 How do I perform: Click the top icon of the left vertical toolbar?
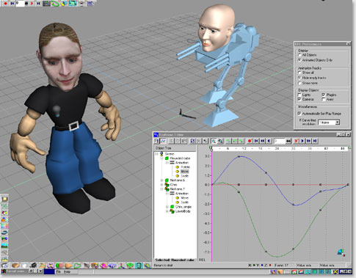(4, 199)
